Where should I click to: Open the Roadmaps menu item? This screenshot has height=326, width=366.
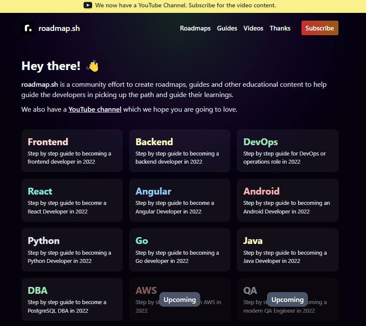195,28
